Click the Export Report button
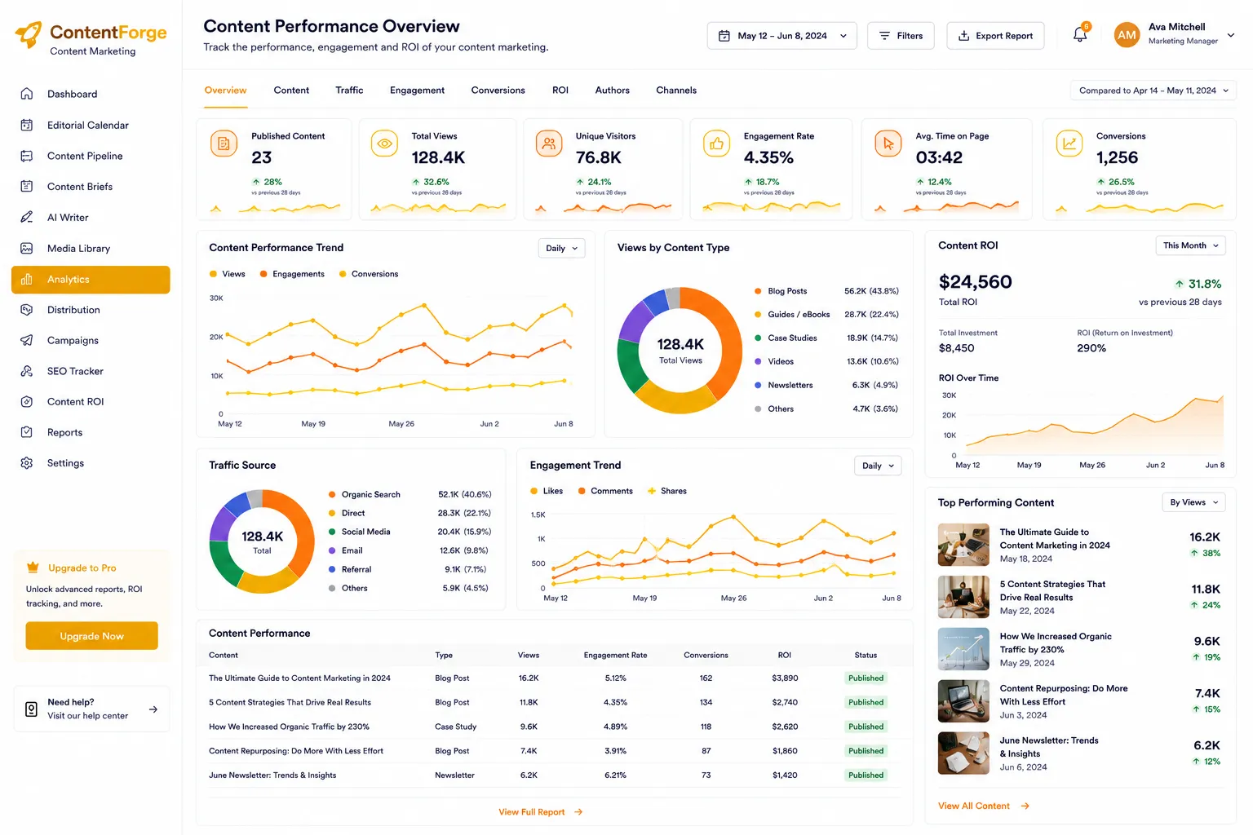Image resolution: width=1253 pixels, height=835 pixels. (x=995, y=36)
